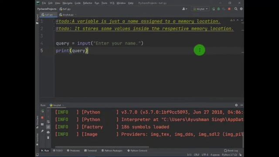
Task: Click restore layout icon in Run panel
Action: 42,124
